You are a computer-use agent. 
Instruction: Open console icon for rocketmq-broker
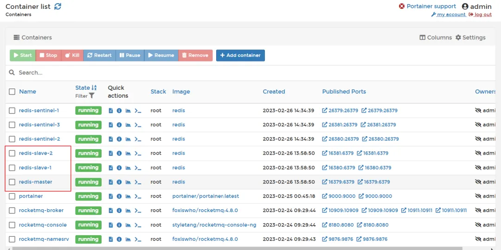pos(138,211)
